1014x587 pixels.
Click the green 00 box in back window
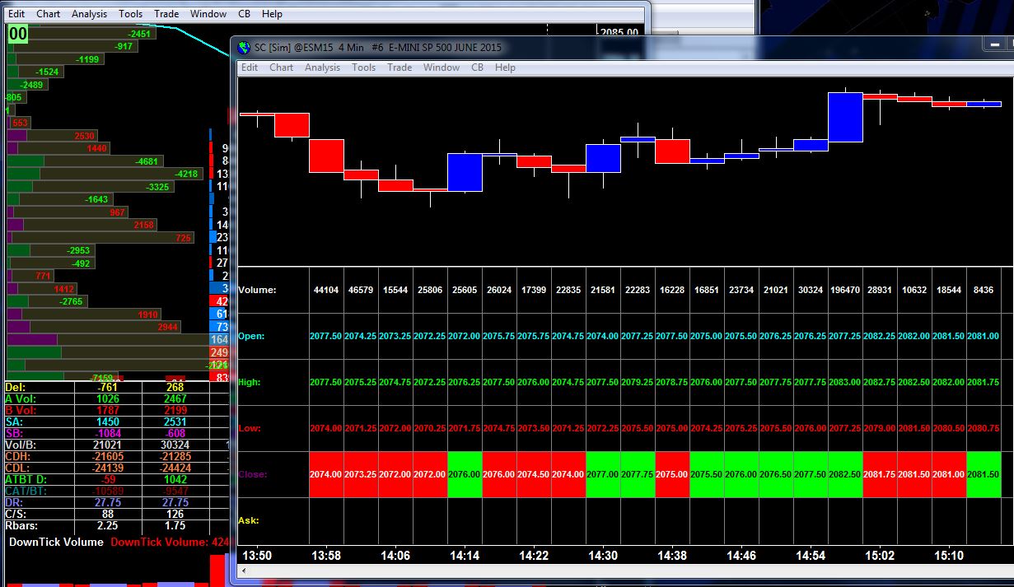[x=18, y=33]
